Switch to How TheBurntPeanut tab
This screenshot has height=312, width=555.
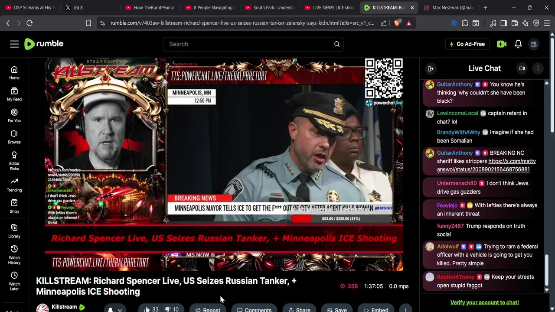tap(150, 7)
